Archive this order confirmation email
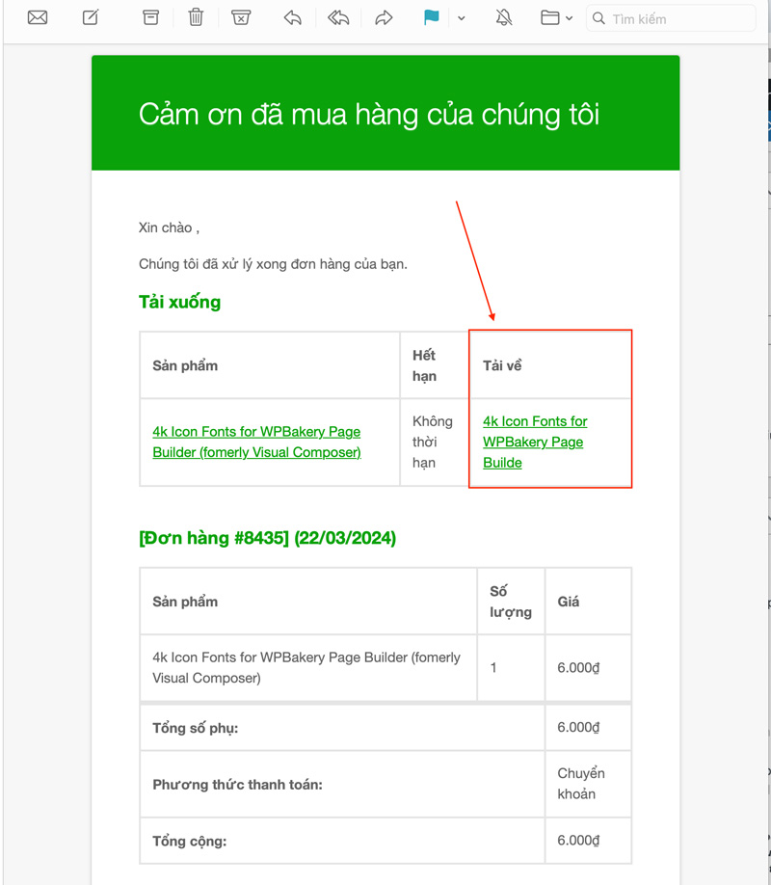The height and width of the screenshot is (885, 771). 150,17
